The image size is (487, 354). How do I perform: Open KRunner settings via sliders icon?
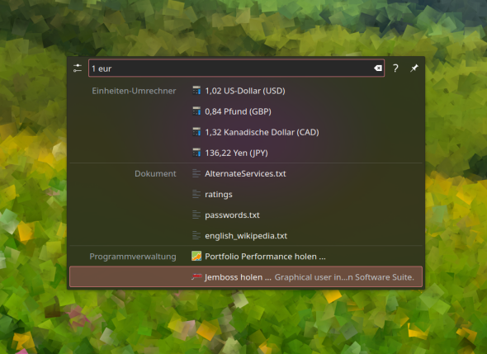[78, 68]
